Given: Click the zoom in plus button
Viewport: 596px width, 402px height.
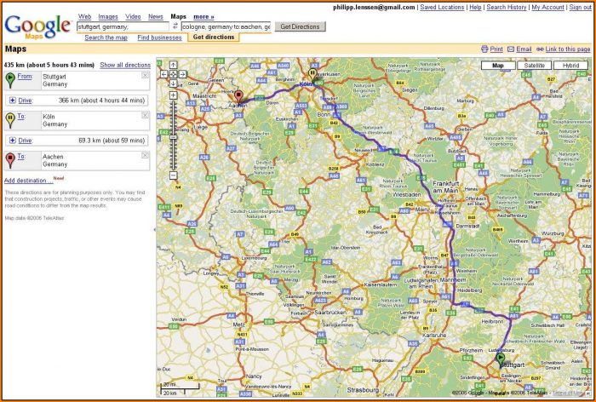Looking at the screenshot, I should [173, 95].
